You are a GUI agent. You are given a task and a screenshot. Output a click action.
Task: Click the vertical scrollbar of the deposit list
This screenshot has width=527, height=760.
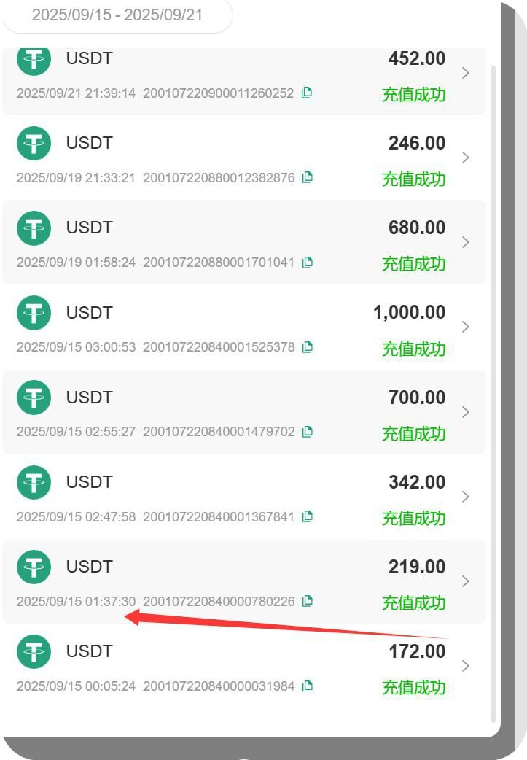[493, 392]
